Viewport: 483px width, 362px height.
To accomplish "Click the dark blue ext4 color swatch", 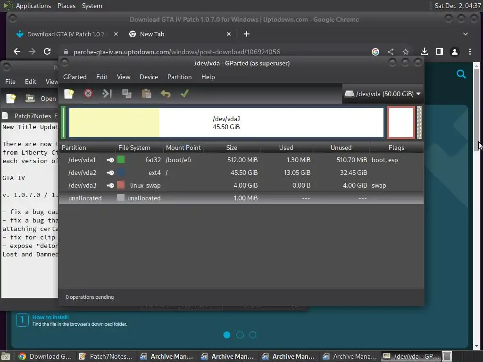I will point(121,172).
